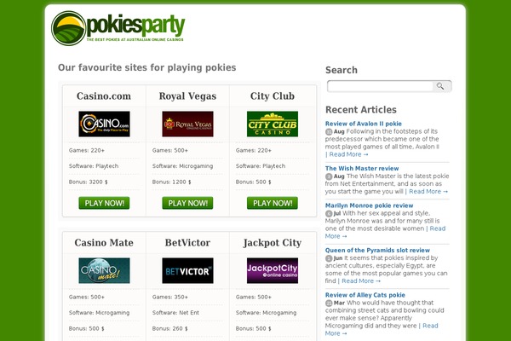511x341 pixels.
Task: Open Marilyn Monroe pokie review link
Action: click(x=369, y=205)
